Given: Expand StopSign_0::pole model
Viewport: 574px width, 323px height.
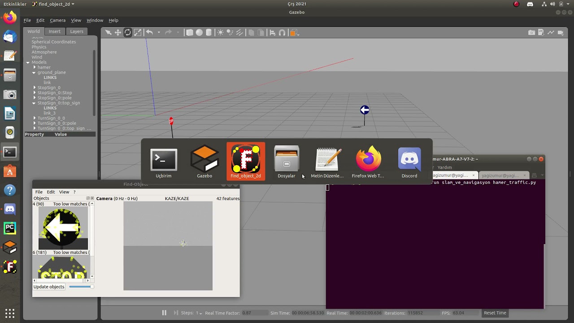Looking at the screenshot, I should click(x=34, y=98).
